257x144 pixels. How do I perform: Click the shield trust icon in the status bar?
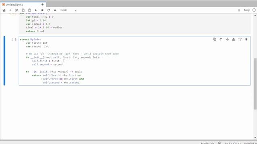tap(220, 143)
